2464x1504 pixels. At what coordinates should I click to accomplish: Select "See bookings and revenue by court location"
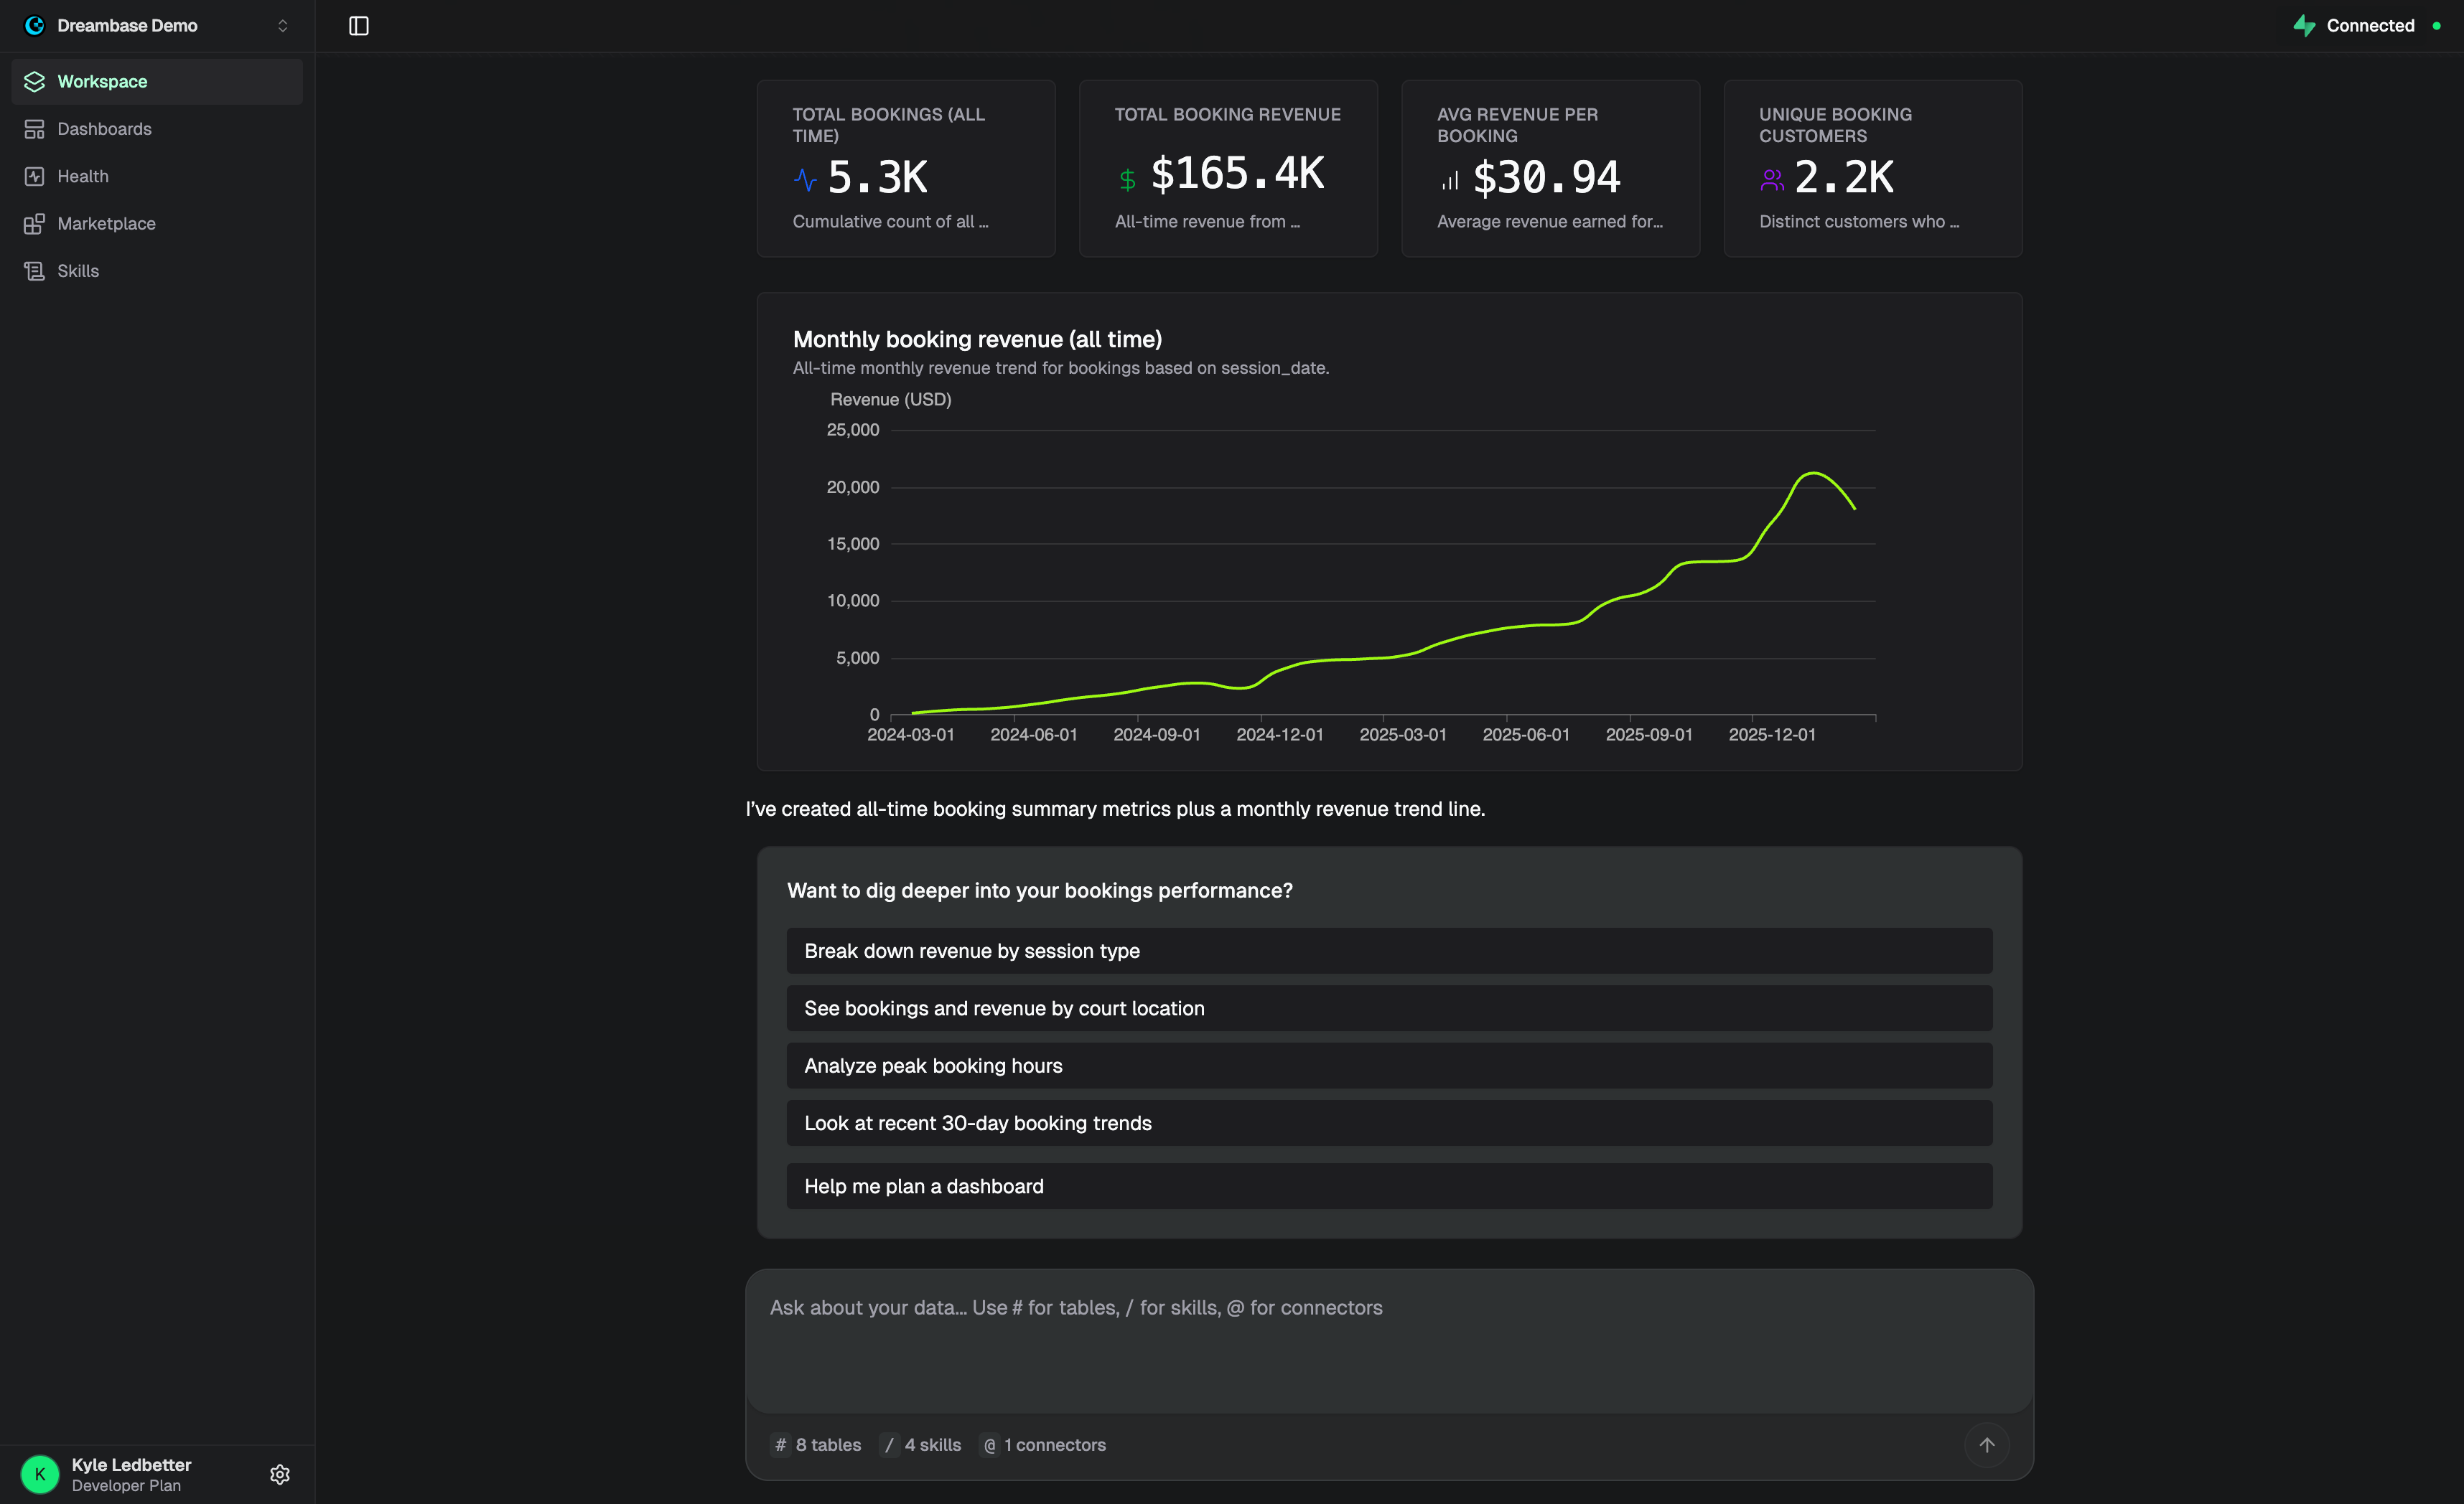pyautogui.click(x=1388, y=1008)
